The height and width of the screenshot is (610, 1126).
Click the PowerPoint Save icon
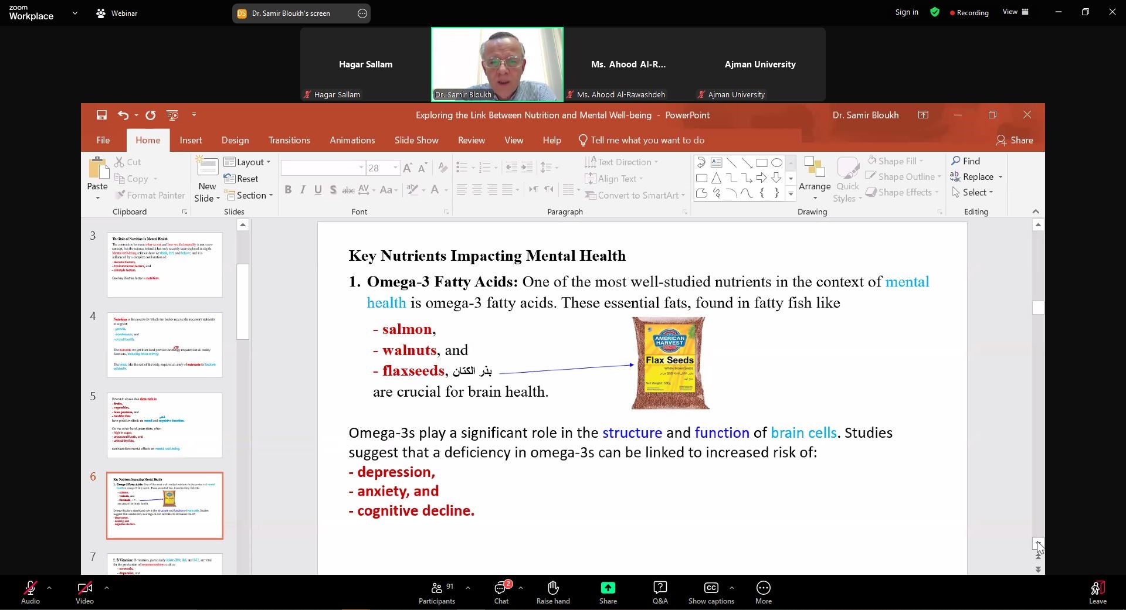[x=101, y=115]
